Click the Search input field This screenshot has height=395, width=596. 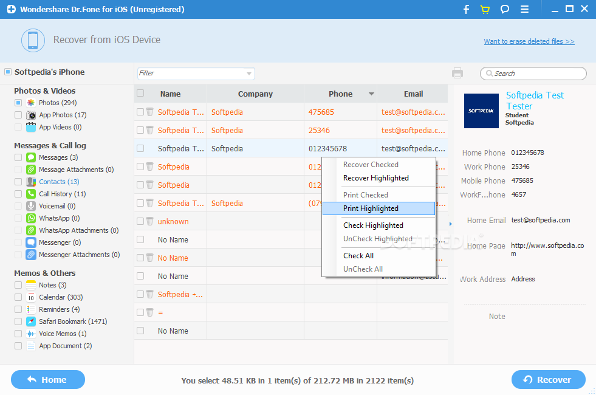click(533, 74)
